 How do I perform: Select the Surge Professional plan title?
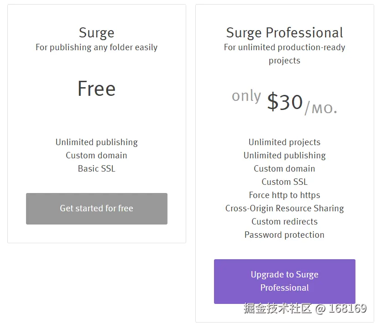[x=284, y=33]
